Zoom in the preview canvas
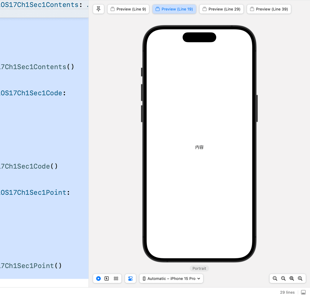This screenshot has width=310, height=297. click(x=300, y=278)
